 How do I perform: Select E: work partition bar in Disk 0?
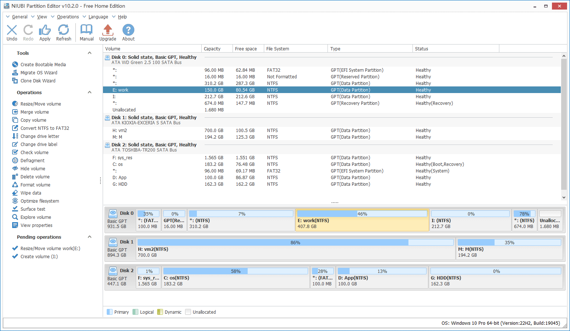(362, 220)
